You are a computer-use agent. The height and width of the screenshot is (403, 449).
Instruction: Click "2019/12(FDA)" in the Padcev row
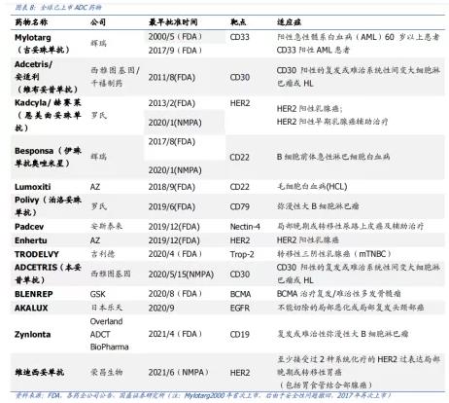click(x=174, y=227)
